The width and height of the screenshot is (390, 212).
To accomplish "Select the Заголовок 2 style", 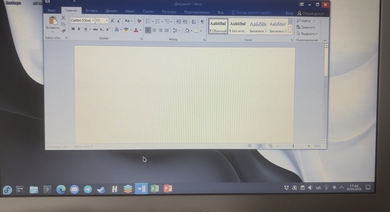I will (x=278, y=27).
